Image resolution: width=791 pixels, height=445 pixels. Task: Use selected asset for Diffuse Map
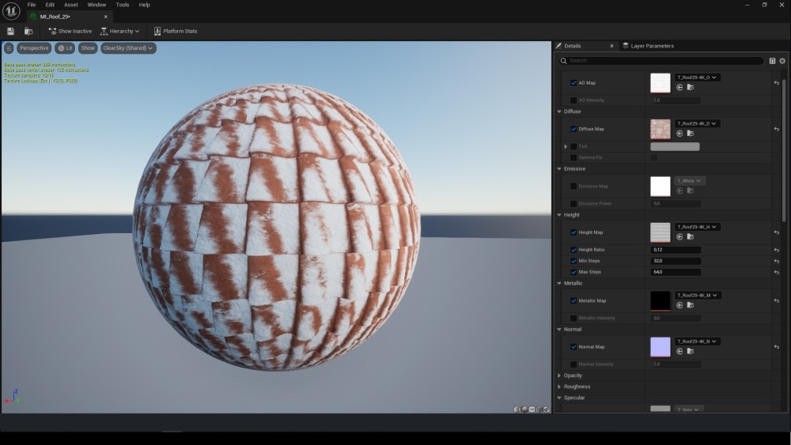[679, 133]
